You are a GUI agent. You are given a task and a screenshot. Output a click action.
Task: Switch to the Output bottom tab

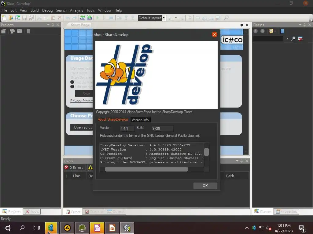click(116, 212)
